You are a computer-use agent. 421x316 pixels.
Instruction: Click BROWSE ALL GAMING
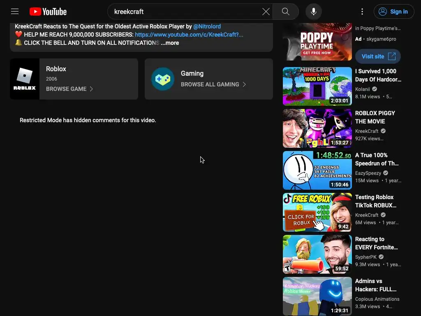pyautogui.click(x=210, y=84)
